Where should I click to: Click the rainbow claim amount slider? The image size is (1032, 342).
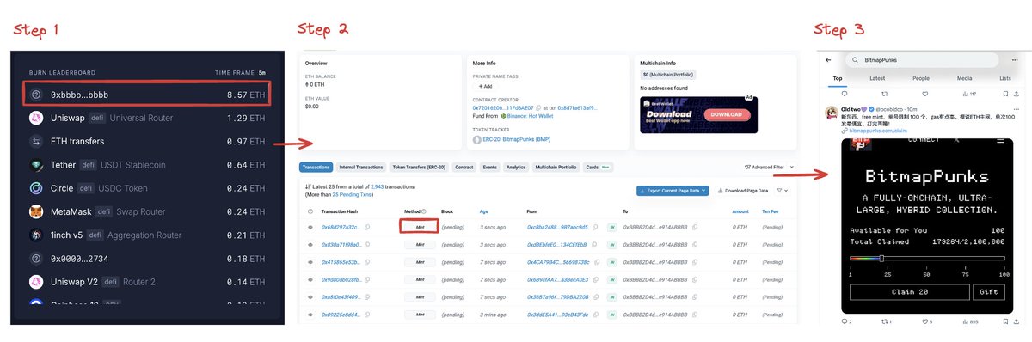tap(927, 258)
